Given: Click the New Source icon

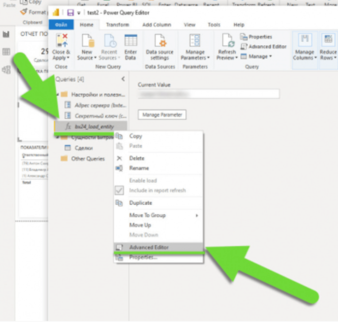Looking at the screenshot, I should pyautogui.click(x=87, y=41).
